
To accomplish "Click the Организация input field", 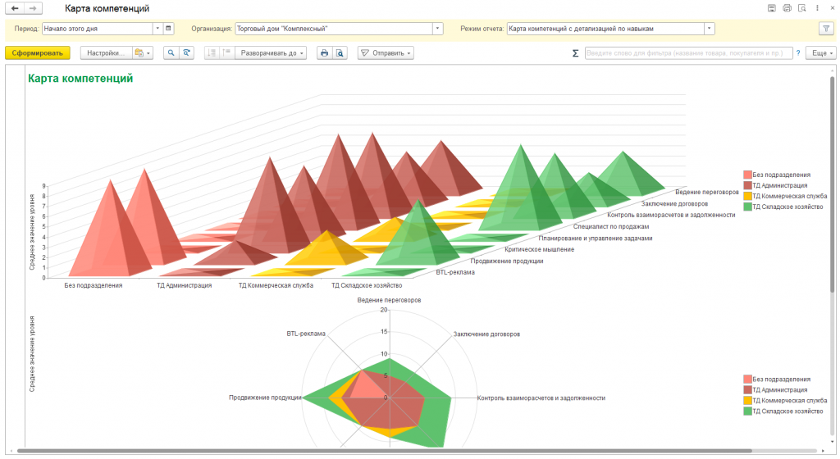I will [334, 29].
